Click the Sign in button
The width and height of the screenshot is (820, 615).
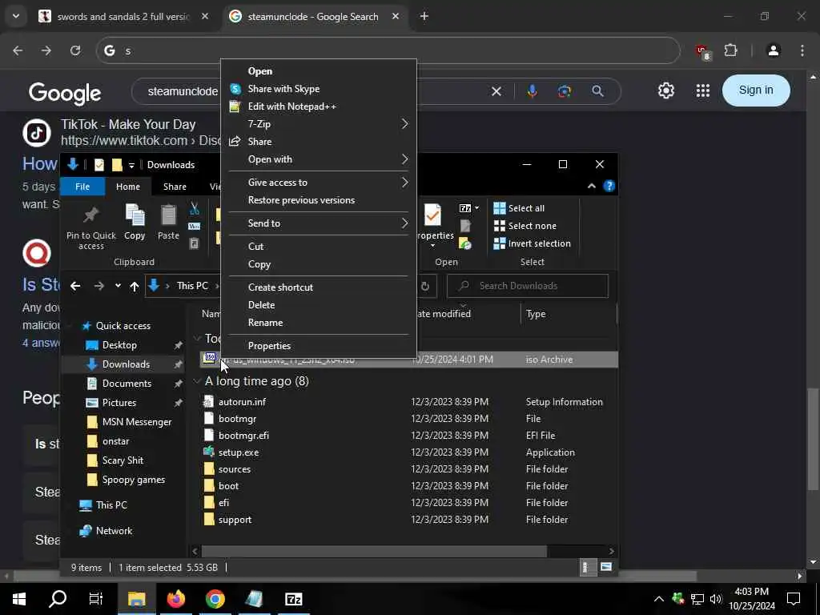tap(756, 90)
